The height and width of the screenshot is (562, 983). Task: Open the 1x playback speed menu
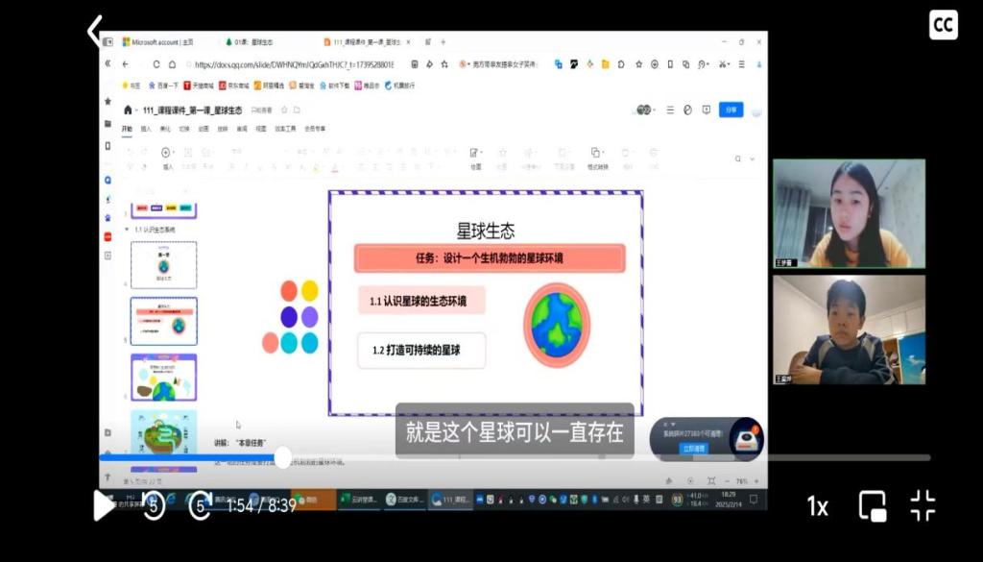817,506
